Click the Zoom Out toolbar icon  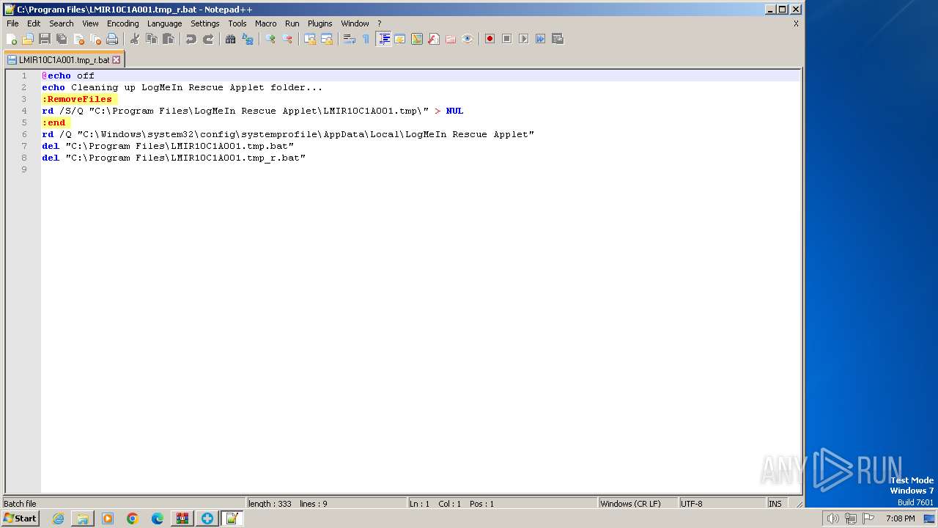pos(287,39)
